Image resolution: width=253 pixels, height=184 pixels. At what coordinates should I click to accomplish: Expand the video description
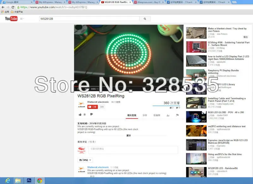[129, 135]
